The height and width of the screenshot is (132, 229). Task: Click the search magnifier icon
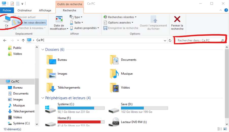pyautogui.click(x=222, y=40)
